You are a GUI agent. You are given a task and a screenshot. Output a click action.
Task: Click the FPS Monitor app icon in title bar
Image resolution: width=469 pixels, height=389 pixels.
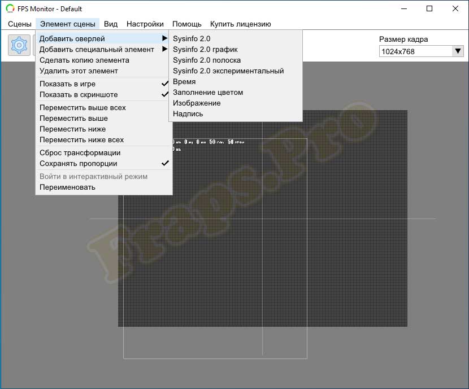pyautogui.click(x=10, y=8)
